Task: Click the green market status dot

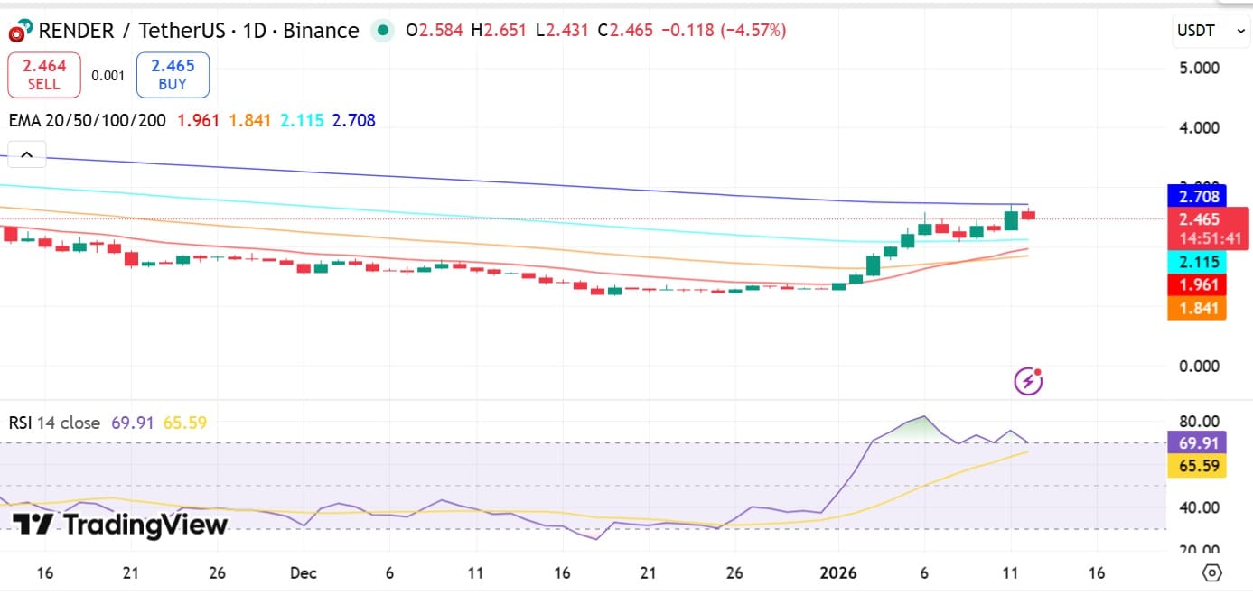Action: [383, 31]
